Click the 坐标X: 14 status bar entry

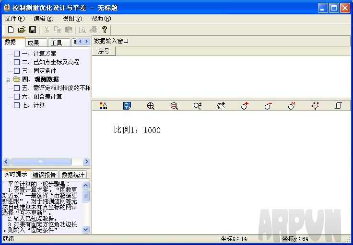[x=234, y=239]
